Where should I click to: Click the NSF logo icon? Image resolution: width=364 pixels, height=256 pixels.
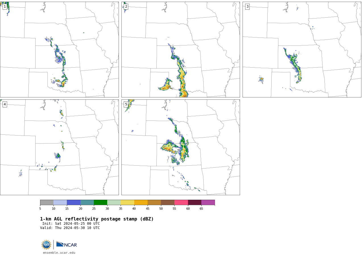[x=46, y=245]
